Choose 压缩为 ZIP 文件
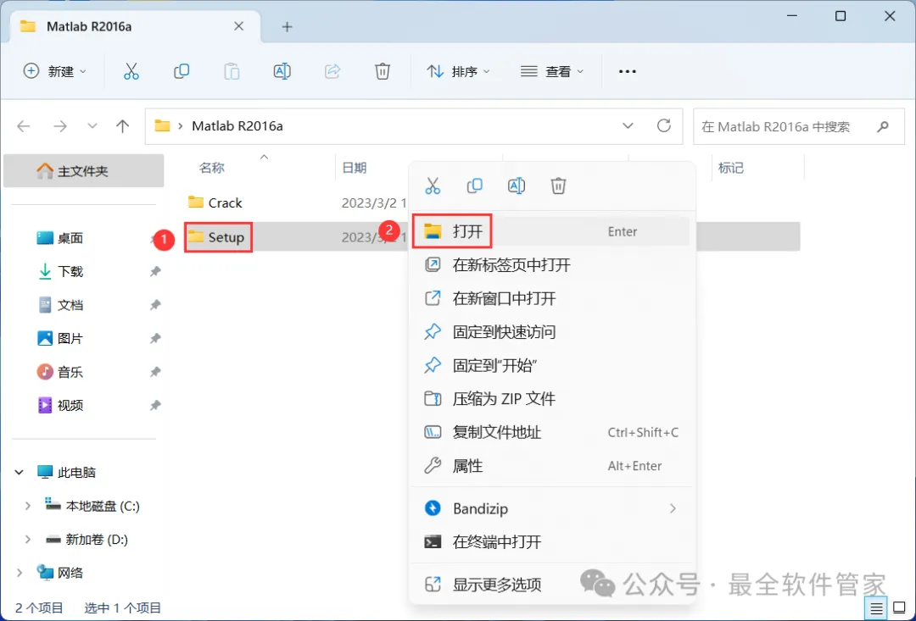This screenshot has height=621, width=916. point(552,399)
